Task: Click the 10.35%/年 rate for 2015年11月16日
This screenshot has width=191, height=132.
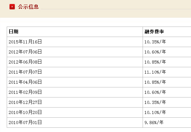Action: tap(155, 42)
